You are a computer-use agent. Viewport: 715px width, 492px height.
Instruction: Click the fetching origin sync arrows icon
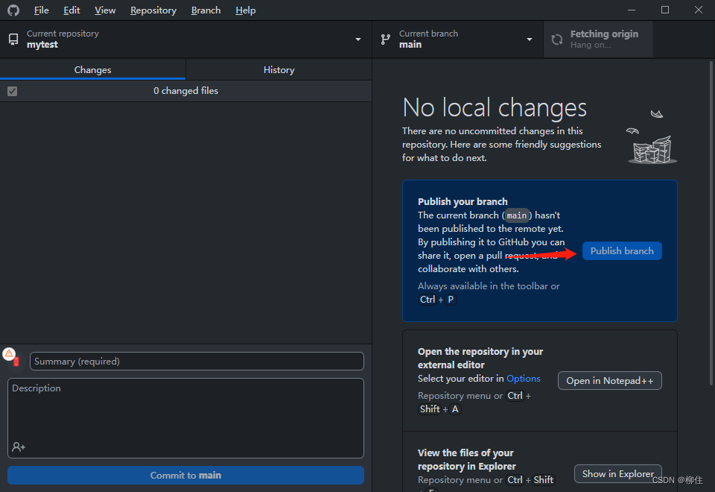pos(557,40)
